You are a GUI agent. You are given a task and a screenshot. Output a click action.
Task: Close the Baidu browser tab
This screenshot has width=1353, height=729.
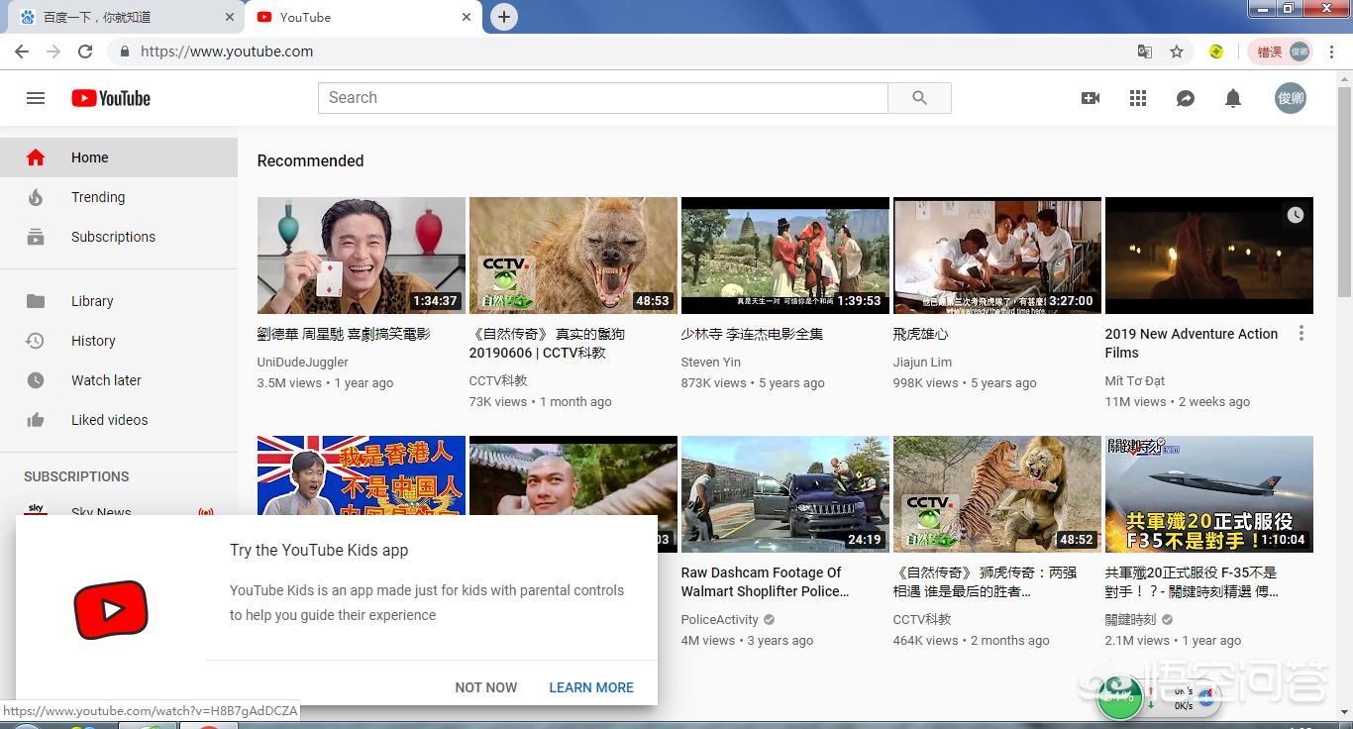[x=230, y=17]
